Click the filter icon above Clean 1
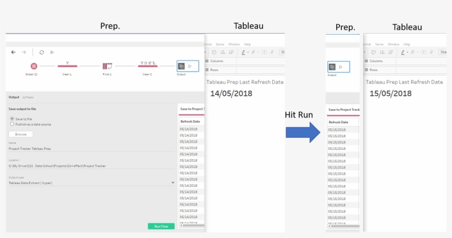The height and width of the screenshot is (238, 452). tap(67, 63)
